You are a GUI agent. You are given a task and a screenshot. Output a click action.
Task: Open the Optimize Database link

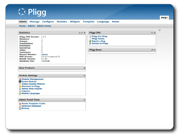(x=31, y=106)
